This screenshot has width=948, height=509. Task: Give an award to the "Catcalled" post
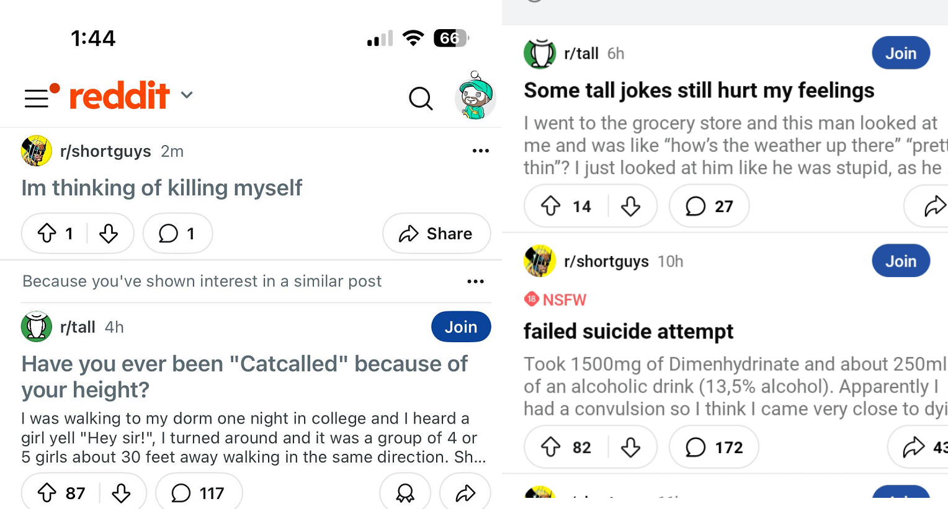(x=405, y=493)
